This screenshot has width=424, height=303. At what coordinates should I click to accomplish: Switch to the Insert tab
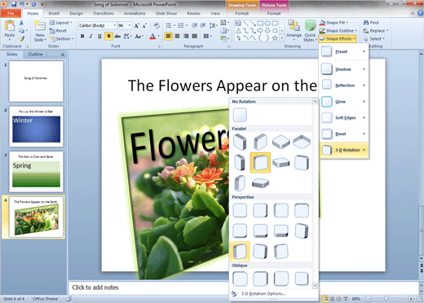click(54, 13)
